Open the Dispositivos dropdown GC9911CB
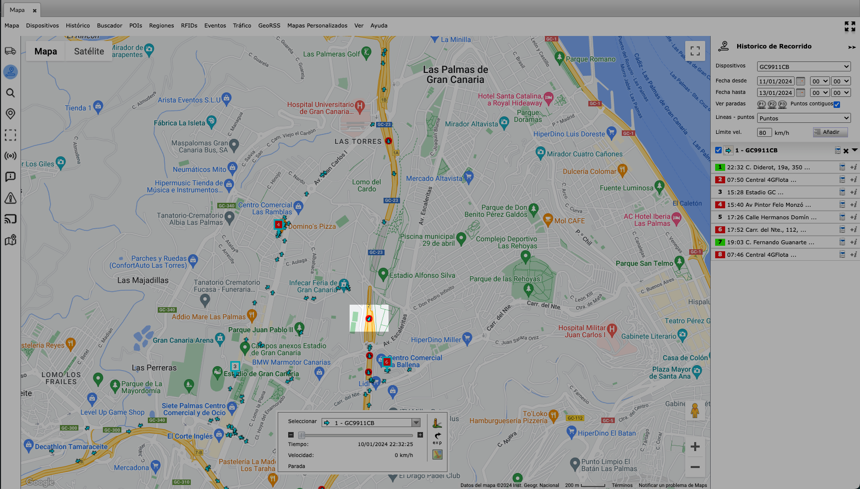The width and height of the screenshot is (860, 489). coord(804,66)
